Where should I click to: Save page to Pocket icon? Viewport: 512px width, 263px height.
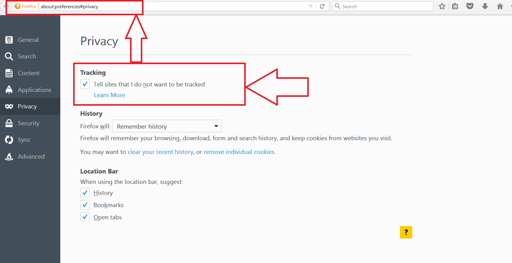(470, 6)
